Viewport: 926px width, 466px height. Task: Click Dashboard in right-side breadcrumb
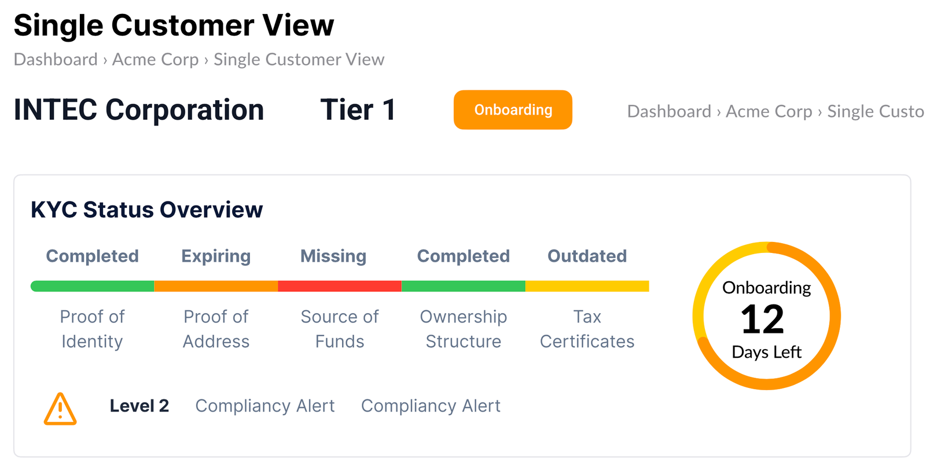coord(669,111)
